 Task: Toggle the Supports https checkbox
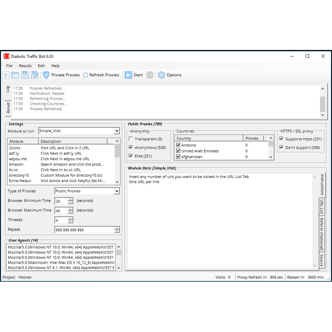tap(281, 139)
